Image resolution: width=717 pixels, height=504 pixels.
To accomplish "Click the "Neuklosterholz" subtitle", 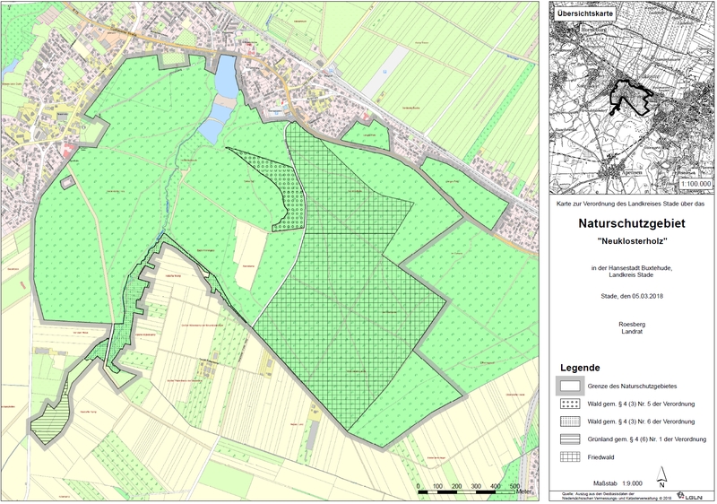I will pos(630,245).
